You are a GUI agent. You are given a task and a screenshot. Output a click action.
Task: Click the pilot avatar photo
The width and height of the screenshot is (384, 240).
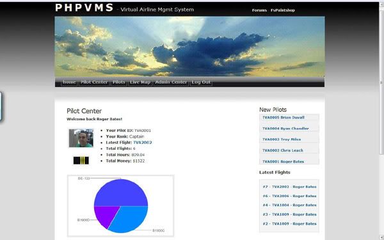(x=81, y=138)
